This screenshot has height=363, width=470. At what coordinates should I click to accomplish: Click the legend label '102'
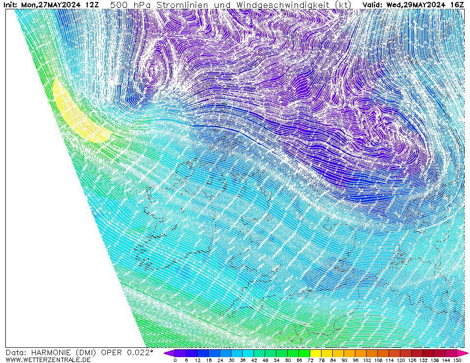pyautogui.click(x=367, y=360)
